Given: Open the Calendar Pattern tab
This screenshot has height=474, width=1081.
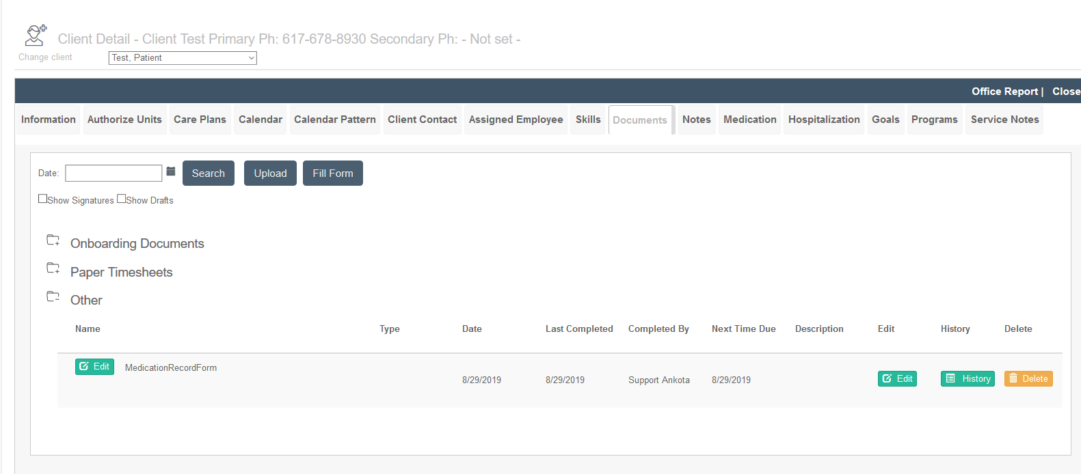Looking at the screenshot, I should pyautogui.click(x=335, y=120).
